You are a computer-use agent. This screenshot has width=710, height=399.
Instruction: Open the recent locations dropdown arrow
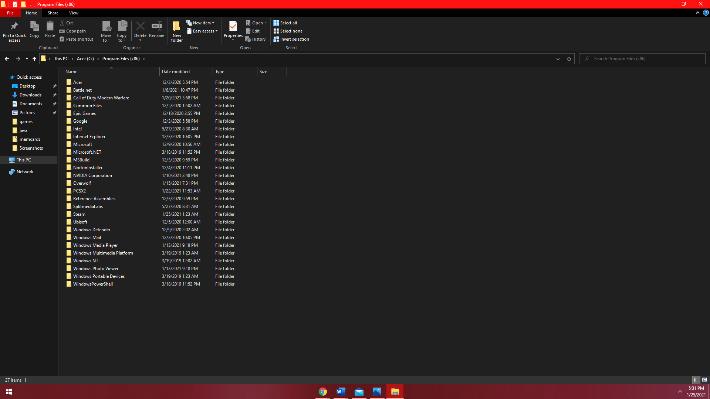pyautogui.click(x=27, y=59)
